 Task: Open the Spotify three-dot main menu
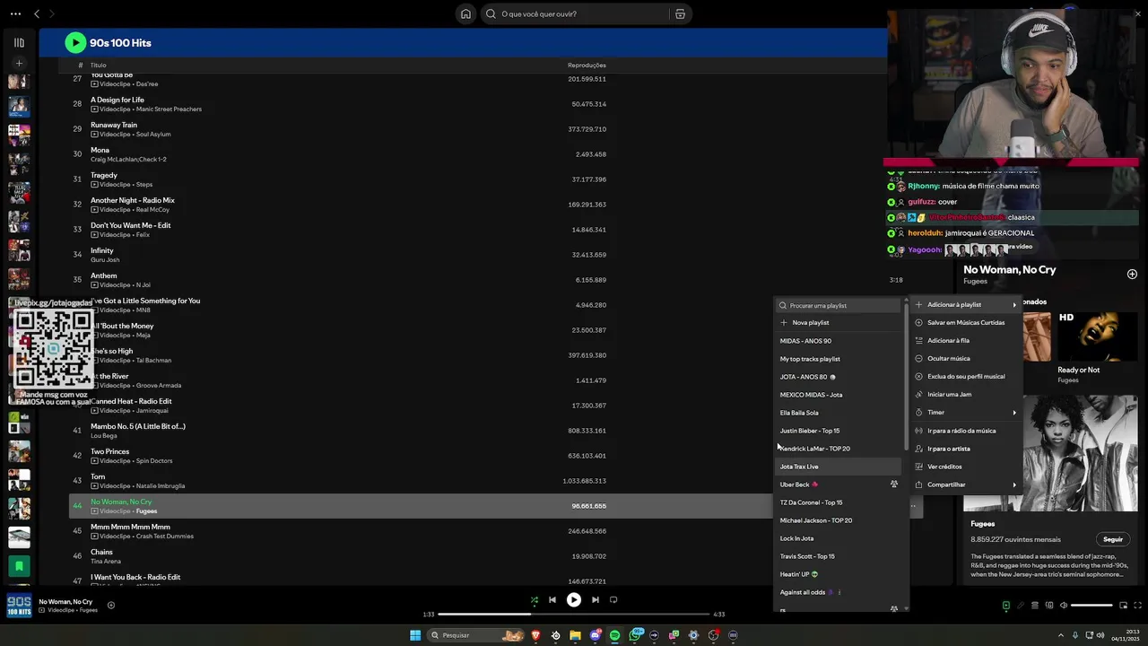click(15, 13)
